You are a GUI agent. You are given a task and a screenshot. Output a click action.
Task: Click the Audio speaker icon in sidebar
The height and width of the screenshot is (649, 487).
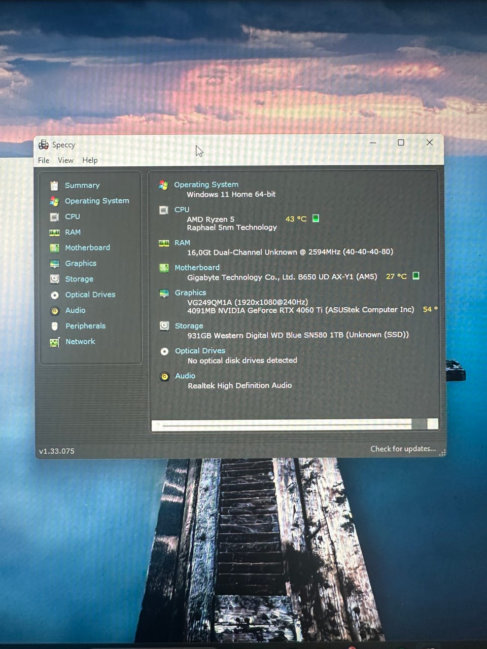point(55,311)
